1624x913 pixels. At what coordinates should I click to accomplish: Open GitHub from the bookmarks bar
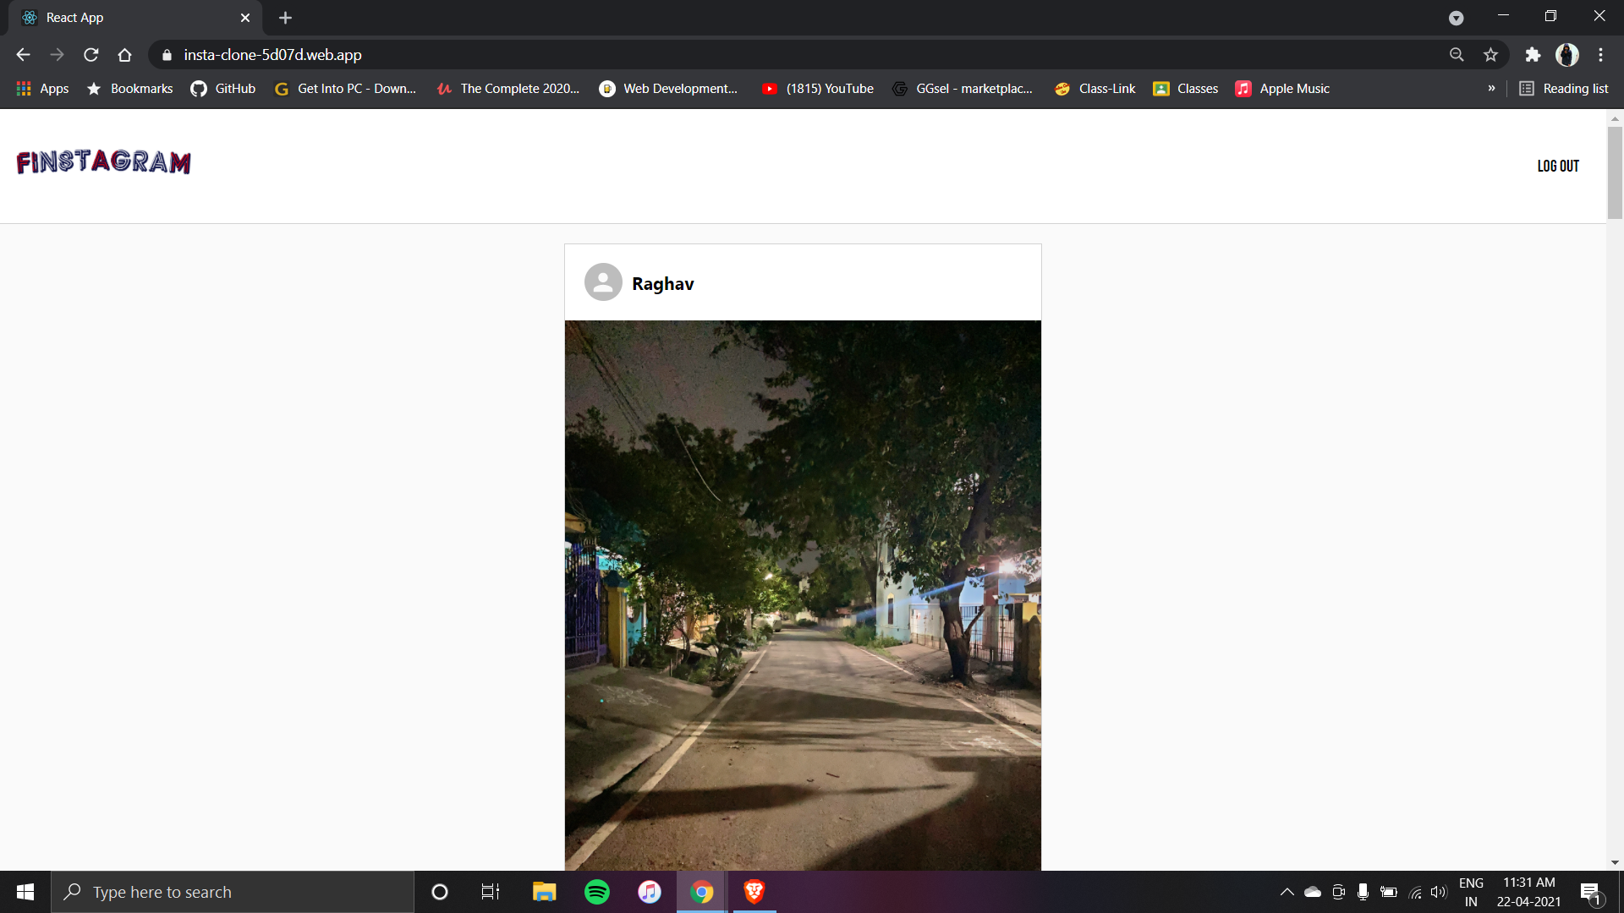pyautogui.click(x=222, y=88)
